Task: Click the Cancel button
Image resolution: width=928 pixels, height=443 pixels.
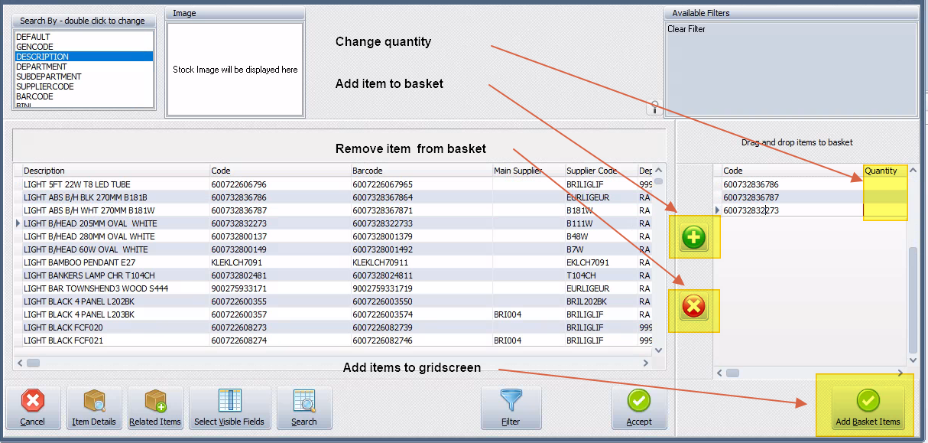Action: pyautogui.click(x=33, y=408)
